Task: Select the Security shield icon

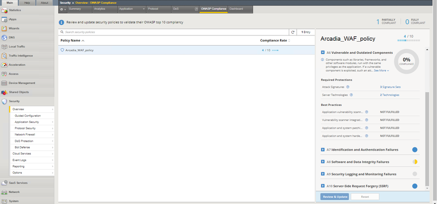Action: click(4, 101)
